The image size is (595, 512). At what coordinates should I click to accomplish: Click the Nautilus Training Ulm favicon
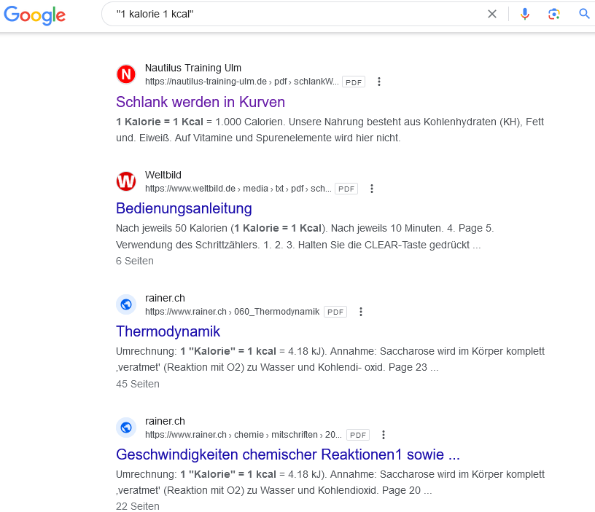pyautogui.click(x=126, y=74)
